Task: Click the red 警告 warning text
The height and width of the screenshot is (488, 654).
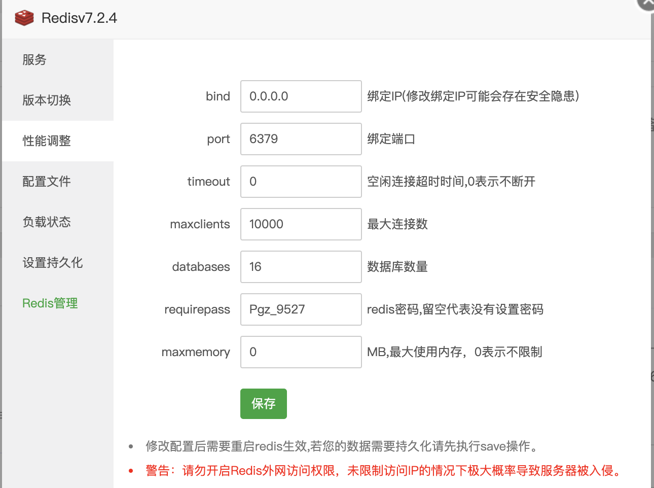Action: pos(384,471)
